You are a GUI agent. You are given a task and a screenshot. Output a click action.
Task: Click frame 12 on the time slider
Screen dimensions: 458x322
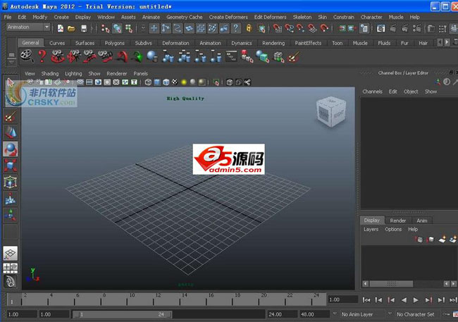(x=154, y=299)
